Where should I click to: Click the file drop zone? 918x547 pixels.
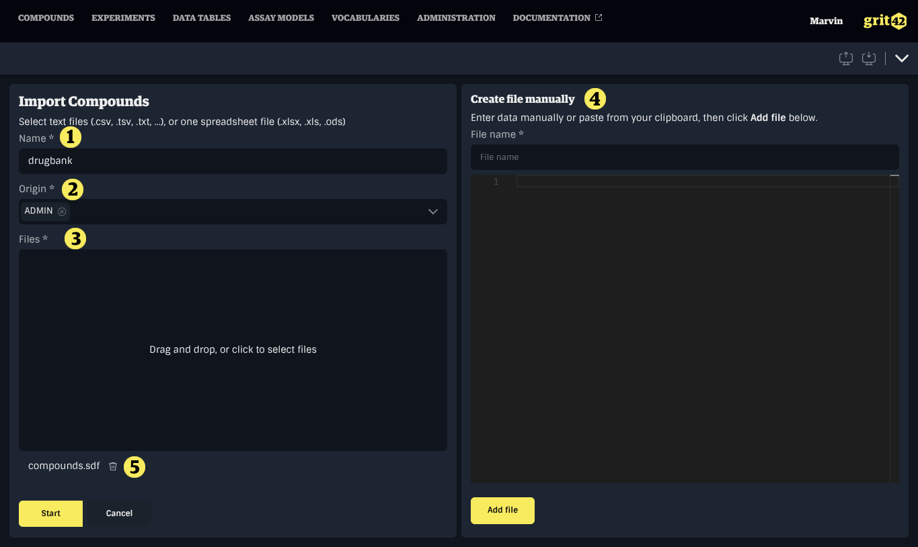(x=233, y=350)
